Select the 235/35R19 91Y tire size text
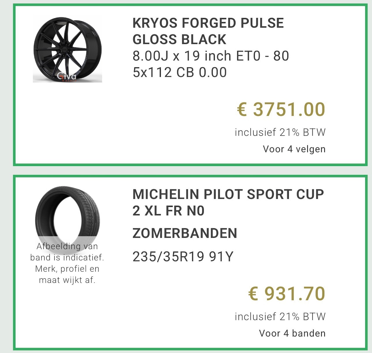This screenshot has height=353, width=372. pyautogui.click(x=183, y=257)
